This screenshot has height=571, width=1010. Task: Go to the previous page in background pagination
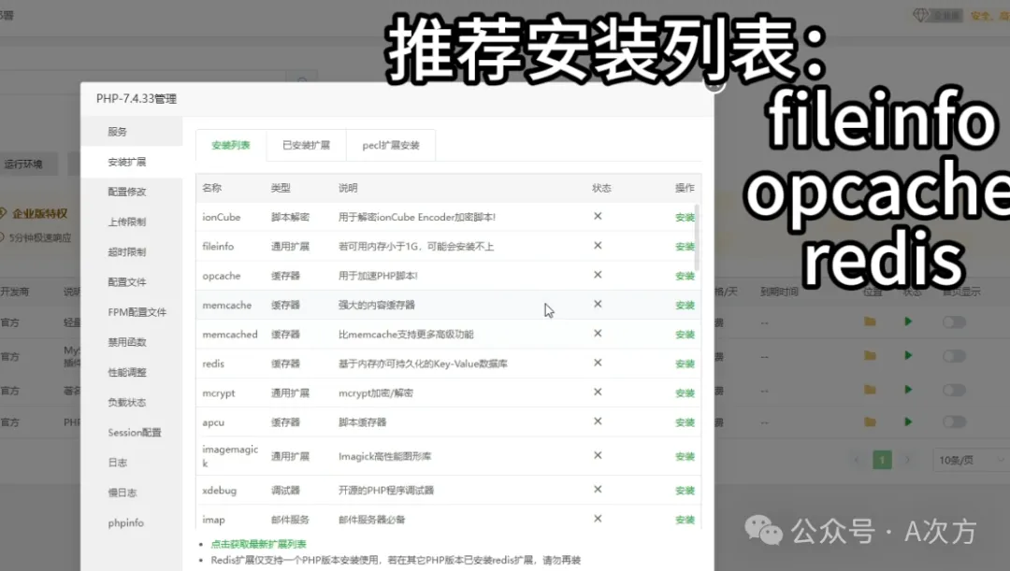856,460
